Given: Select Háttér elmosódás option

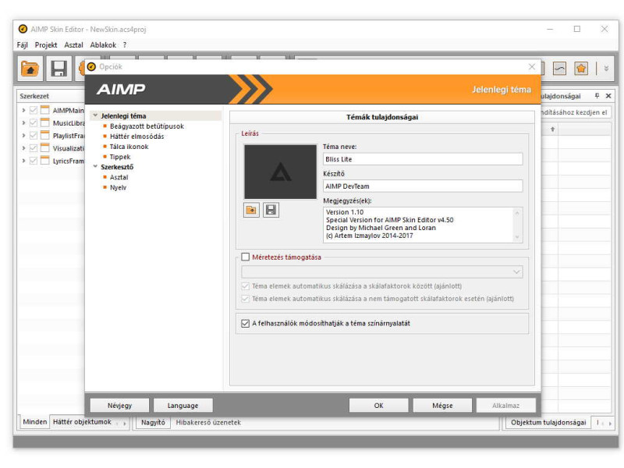Looking at the screenshot, I should pos(137,136).
